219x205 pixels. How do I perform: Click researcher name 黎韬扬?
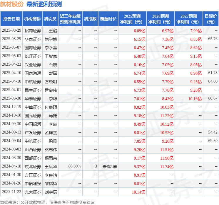(51, 183)
